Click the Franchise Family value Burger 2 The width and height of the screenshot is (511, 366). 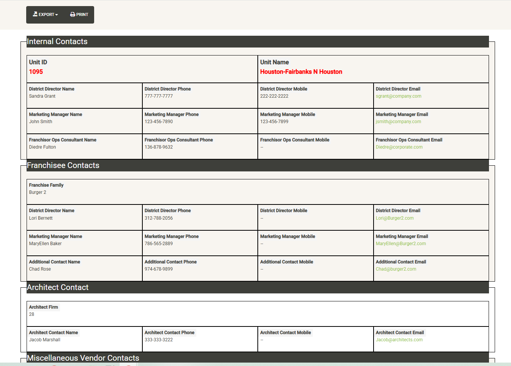(x=38, y=192)
